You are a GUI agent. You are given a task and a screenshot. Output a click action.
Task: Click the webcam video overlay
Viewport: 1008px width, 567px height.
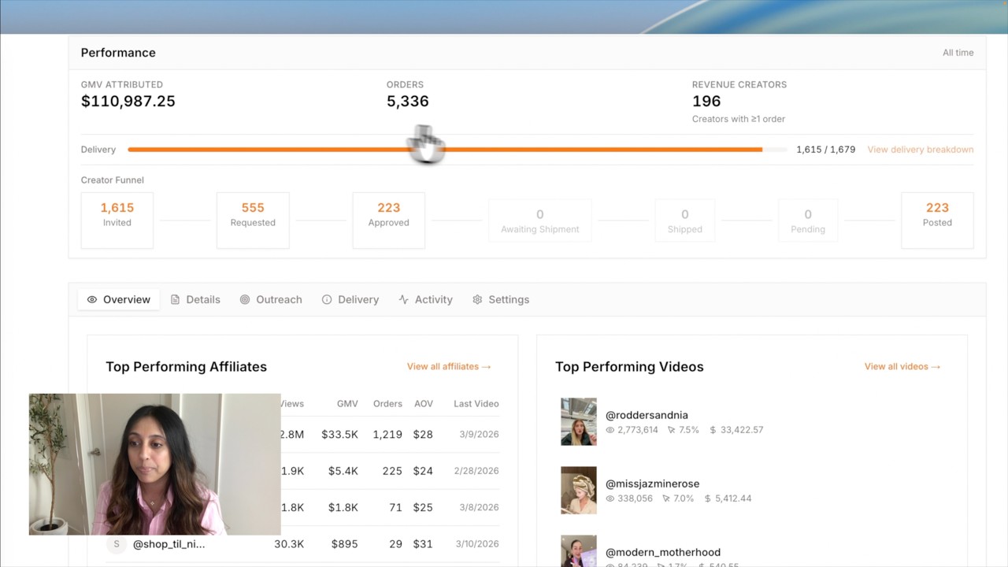155,465
